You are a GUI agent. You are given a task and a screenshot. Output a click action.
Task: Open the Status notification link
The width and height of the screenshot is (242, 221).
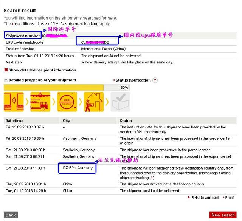132,80
